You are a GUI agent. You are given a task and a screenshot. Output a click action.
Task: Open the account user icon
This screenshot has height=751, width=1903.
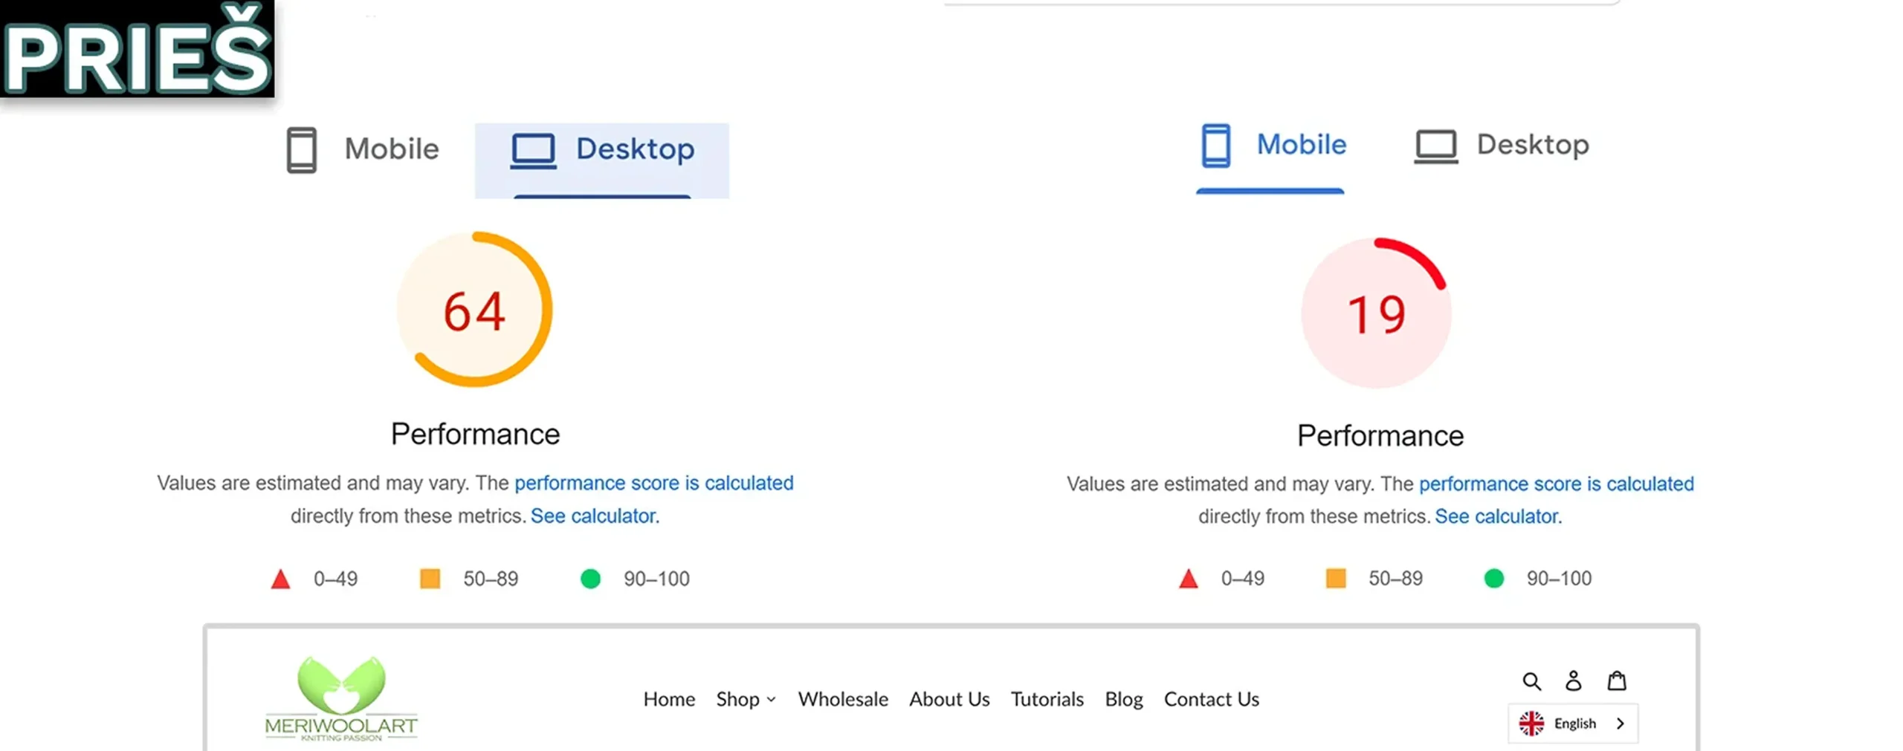click(x=1574, y=680)
